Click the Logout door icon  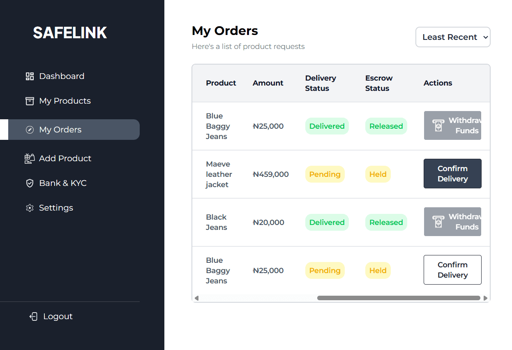coord(34,316)
